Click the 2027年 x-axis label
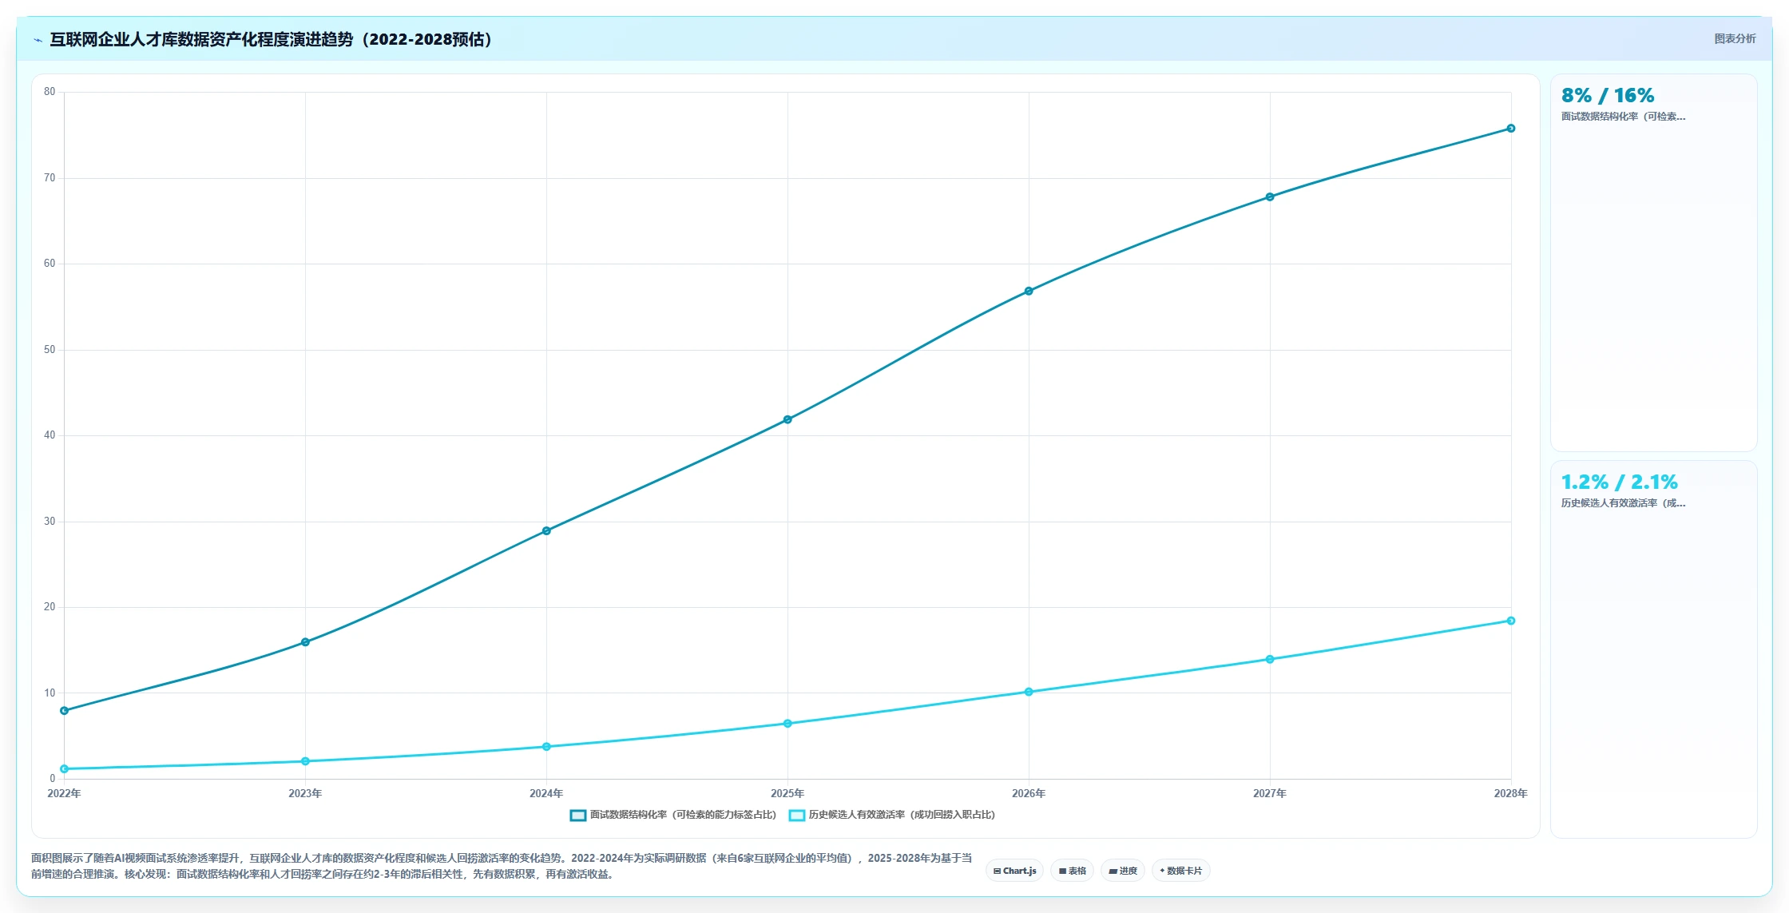1789x913 pixels. pyautogui.click(x=1270, y=793)
